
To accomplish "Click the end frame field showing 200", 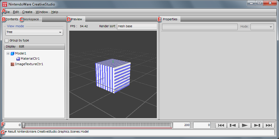I will pyautogui.click(x=182, y=125).
